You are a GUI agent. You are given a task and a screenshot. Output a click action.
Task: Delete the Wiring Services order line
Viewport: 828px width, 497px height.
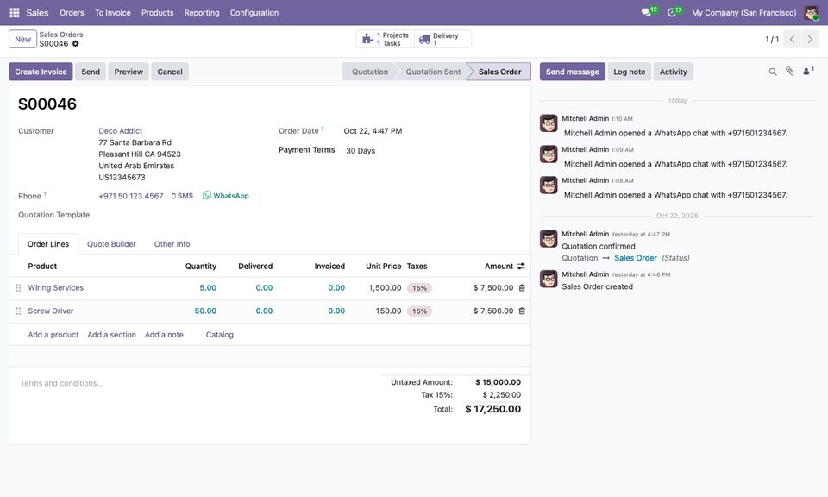[522, 288]
